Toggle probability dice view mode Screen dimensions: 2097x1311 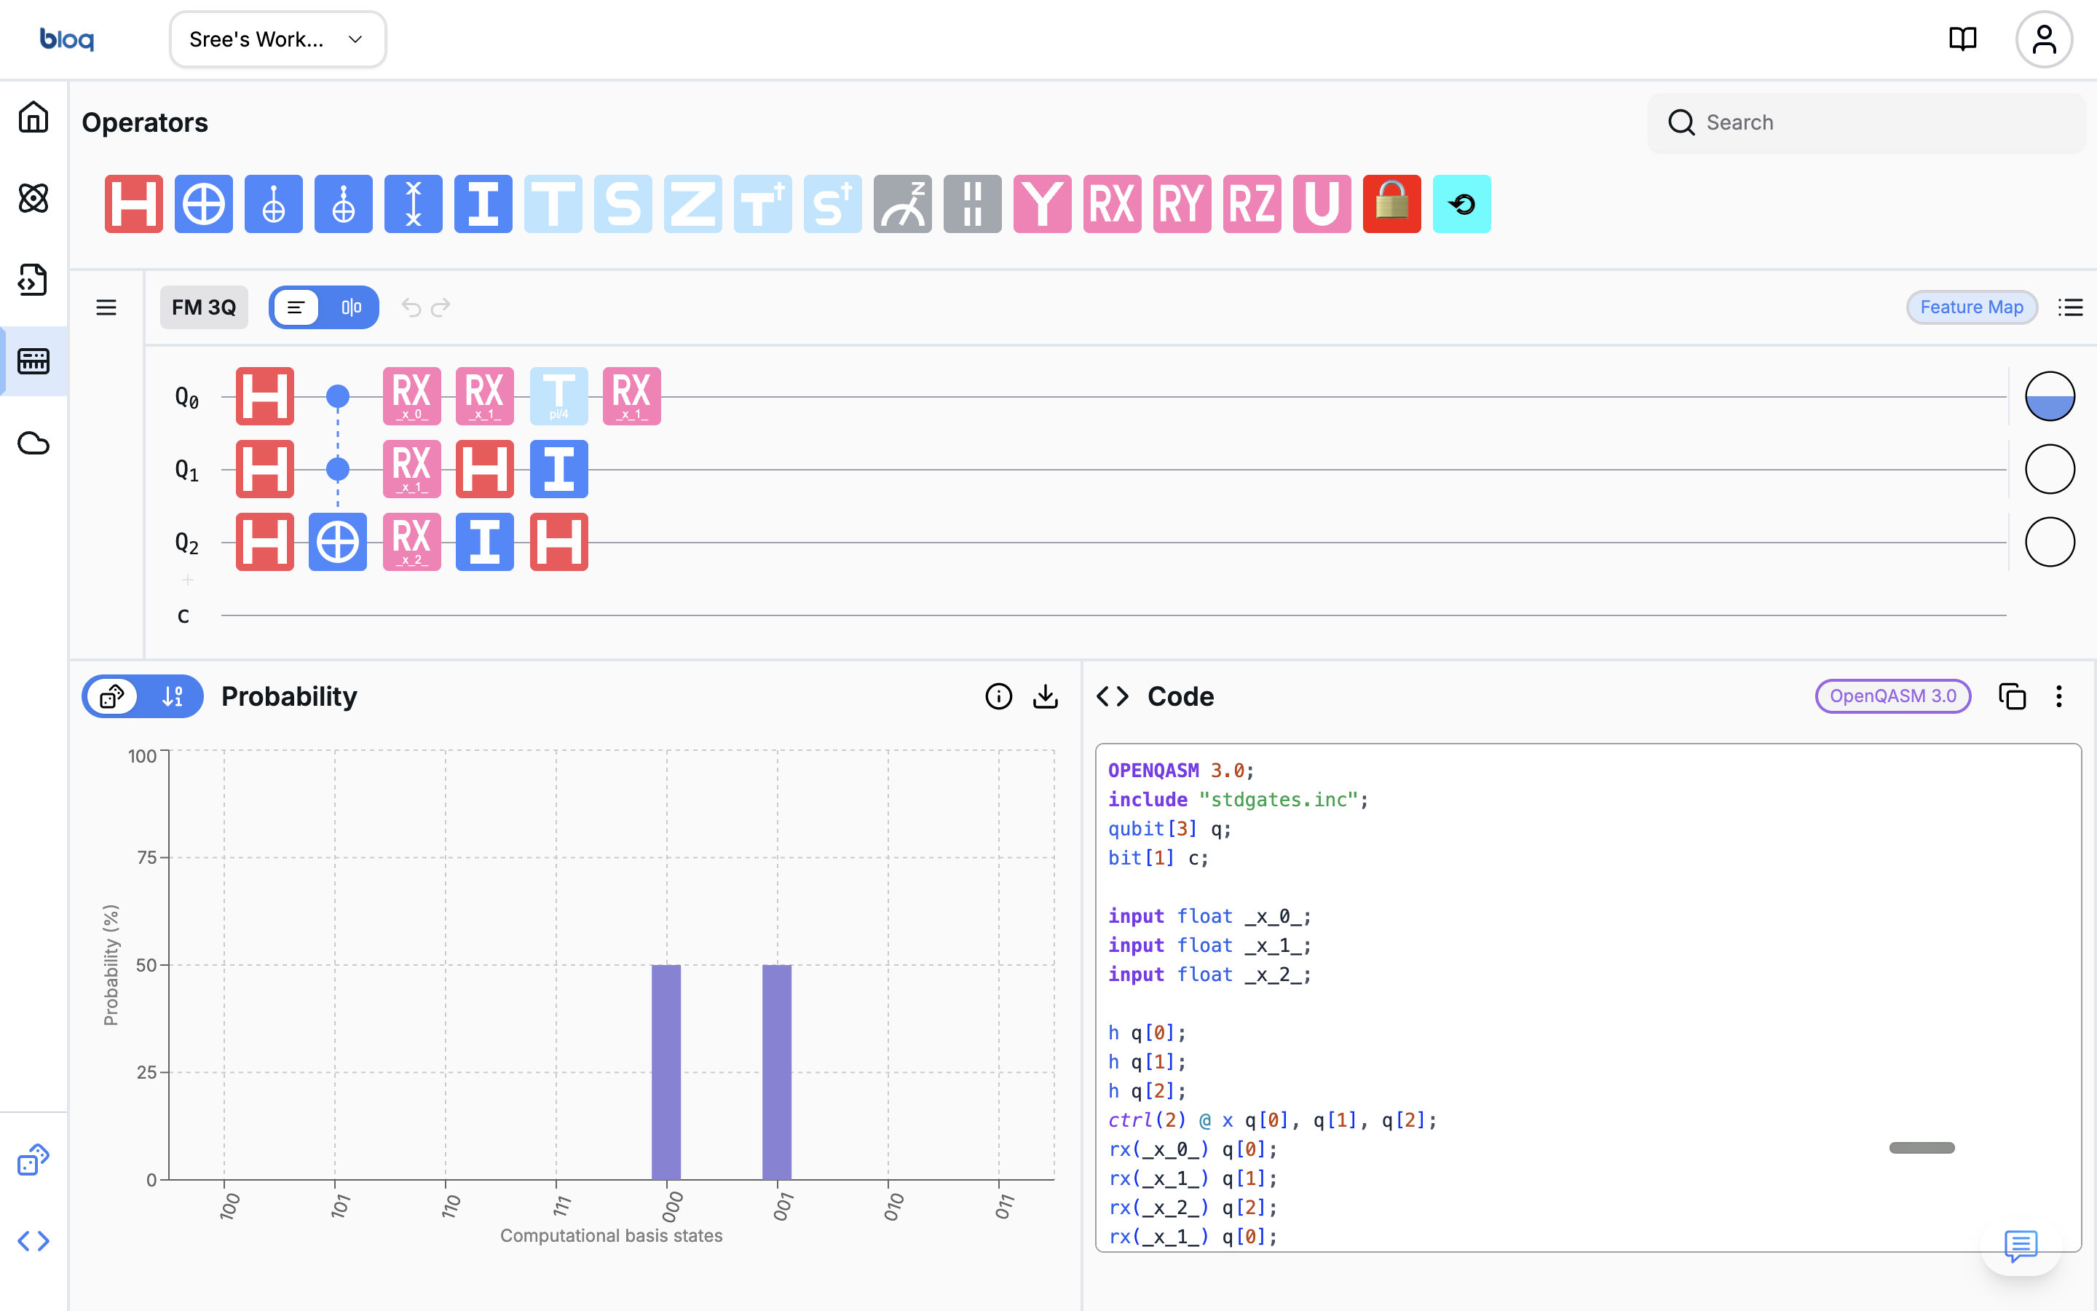point(113,696)
